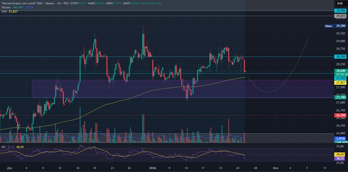The image size is (348, 172).
Task: Select the EMA indicator legend
Action: point(4,11)
